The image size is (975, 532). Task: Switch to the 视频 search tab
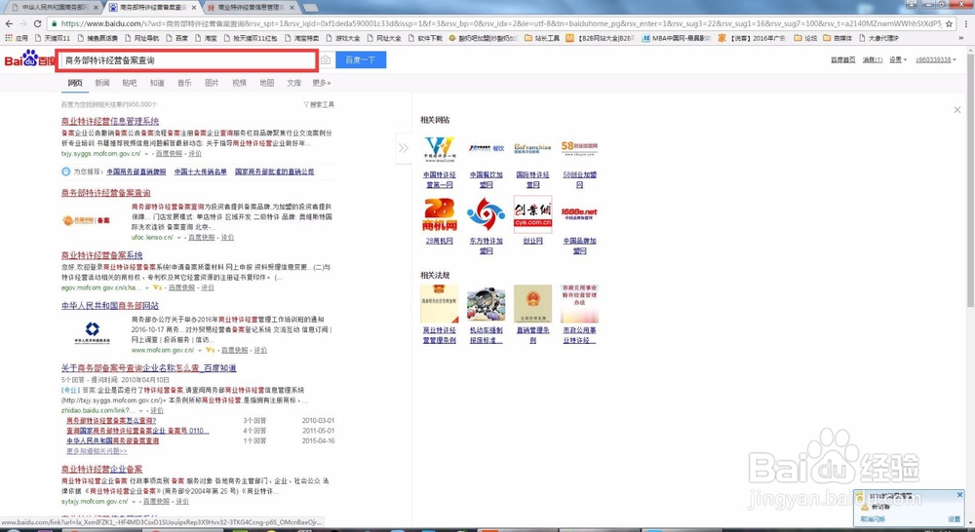click(240, 83)
